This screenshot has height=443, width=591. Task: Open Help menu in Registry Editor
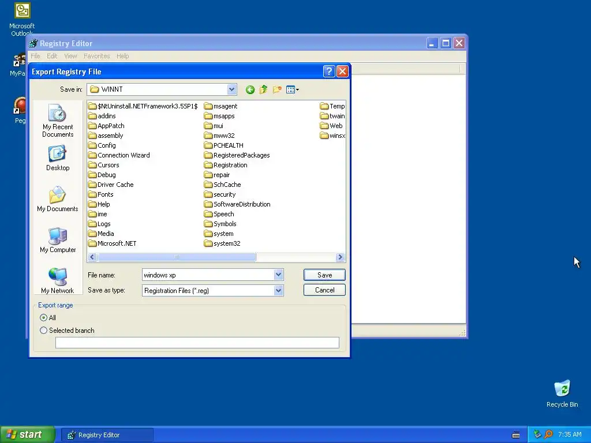pos(122,56)
